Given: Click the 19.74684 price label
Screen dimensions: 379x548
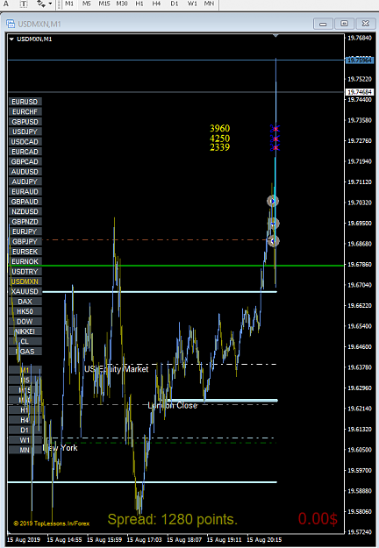Looking at the screenshot, I should click(x=360, y=92).
